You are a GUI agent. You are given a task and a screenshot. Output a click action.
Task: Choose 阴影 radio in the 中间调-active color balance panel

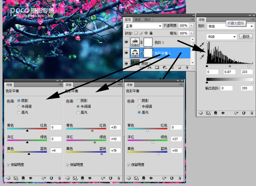click(78, 100)
